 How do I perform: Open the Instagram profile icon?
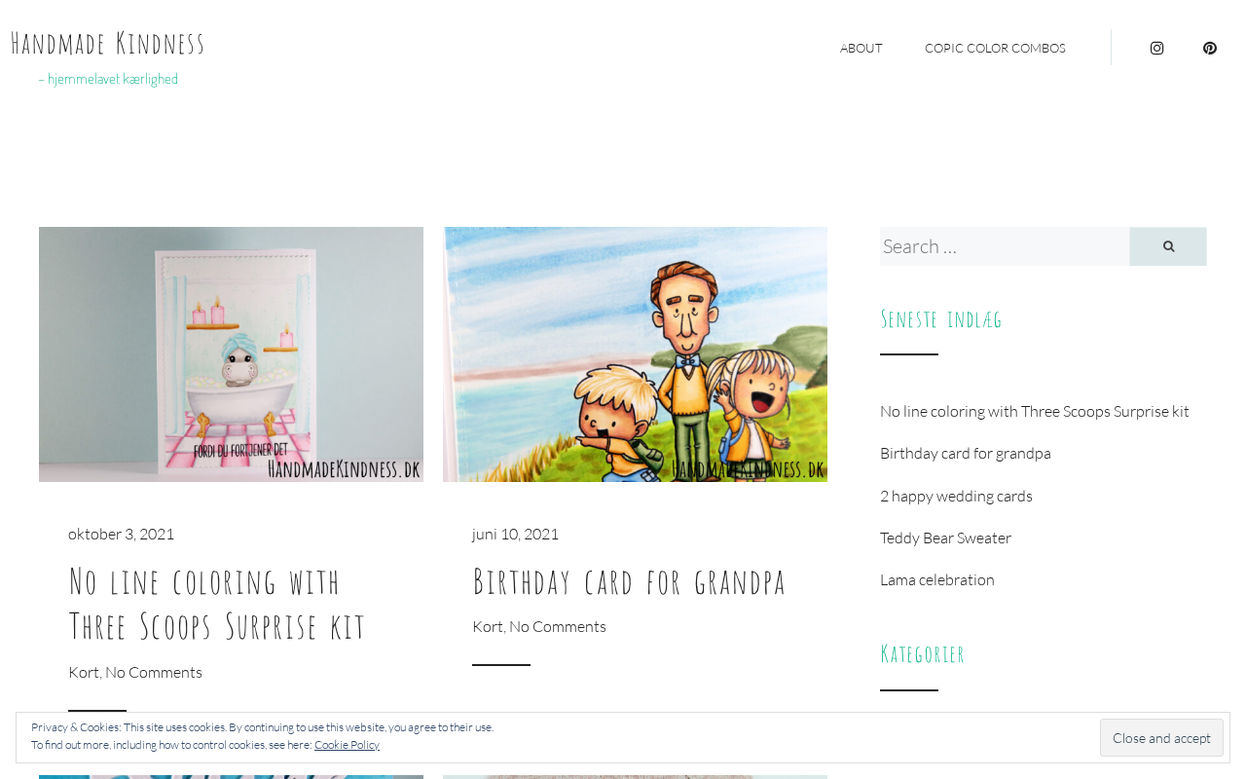(x=1156, y=48)
